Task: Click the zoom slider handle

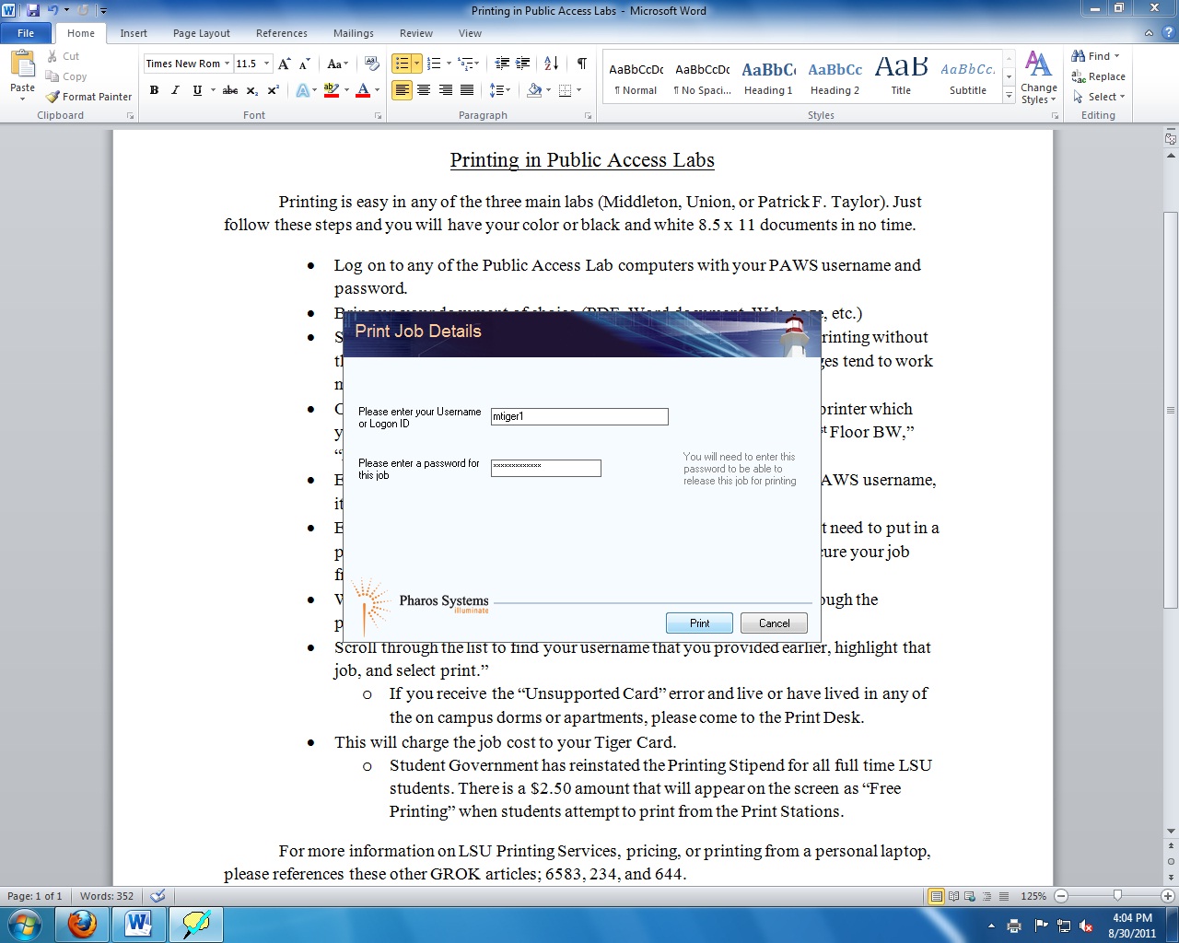Action: [x=1117, y=896]
